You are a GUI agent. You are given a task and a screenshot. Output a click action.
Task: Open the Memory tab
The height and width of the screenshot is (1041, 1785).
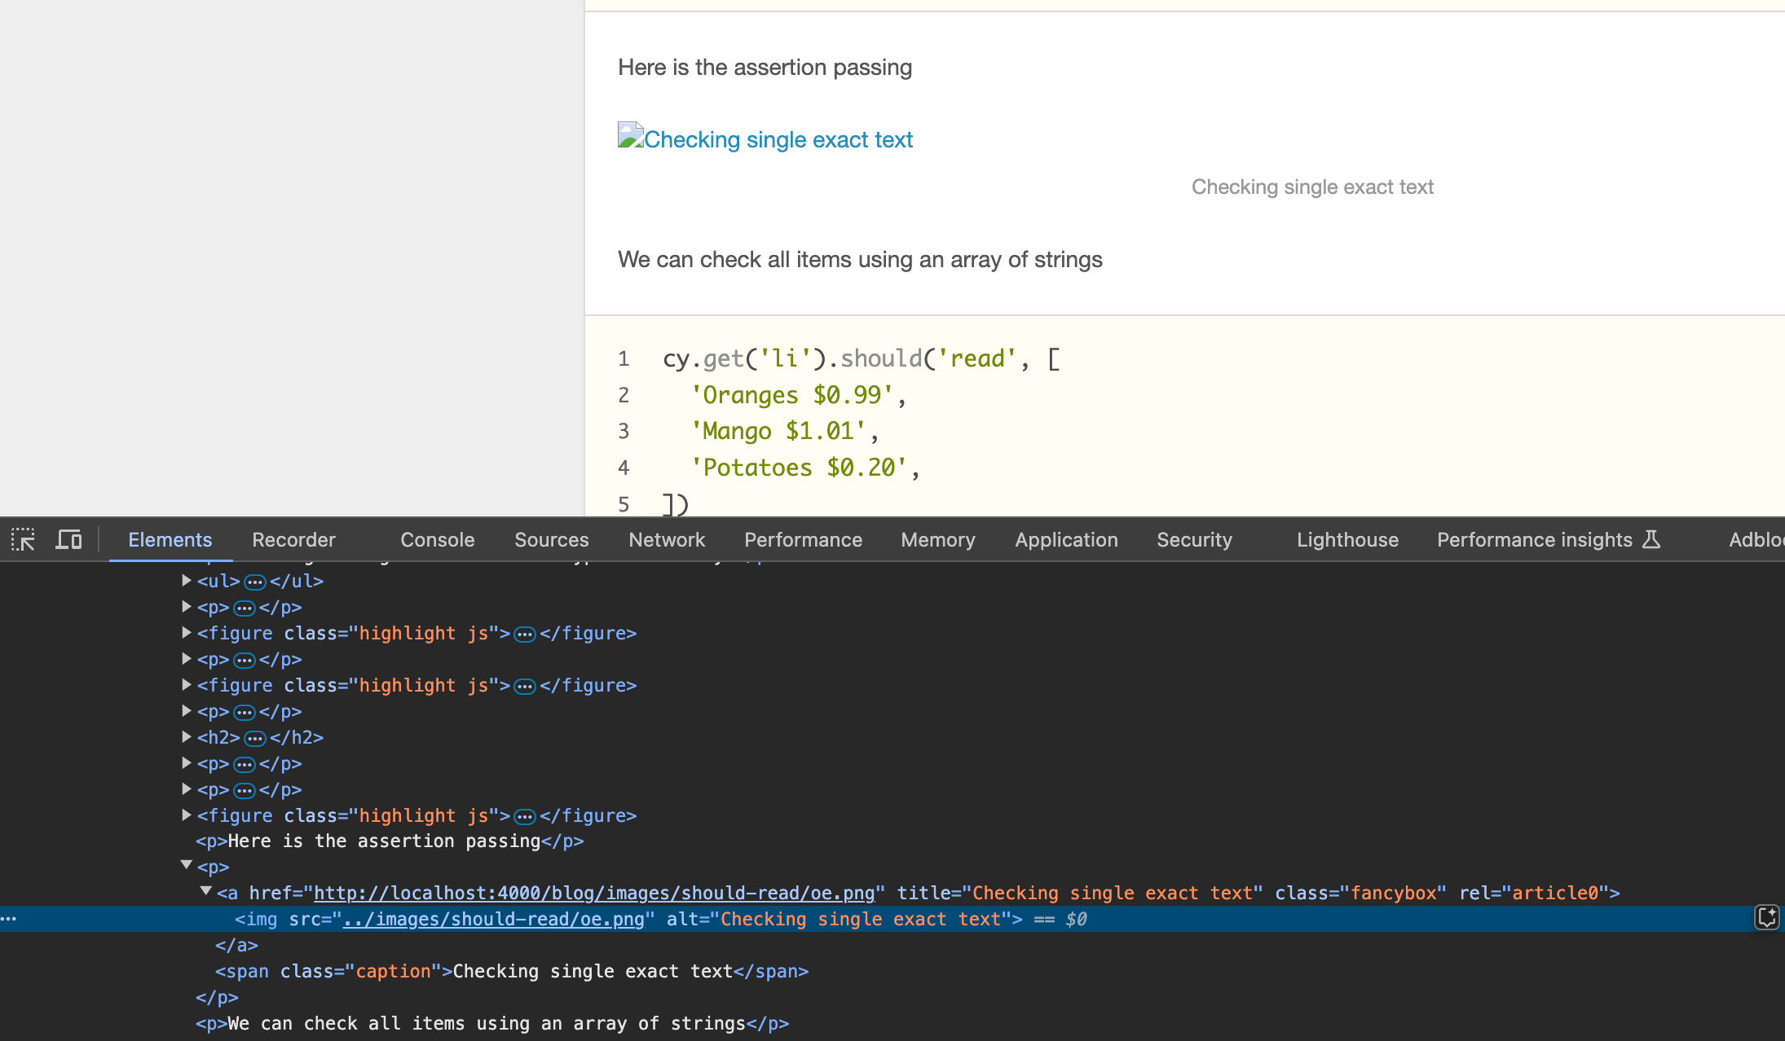(937, 539)
